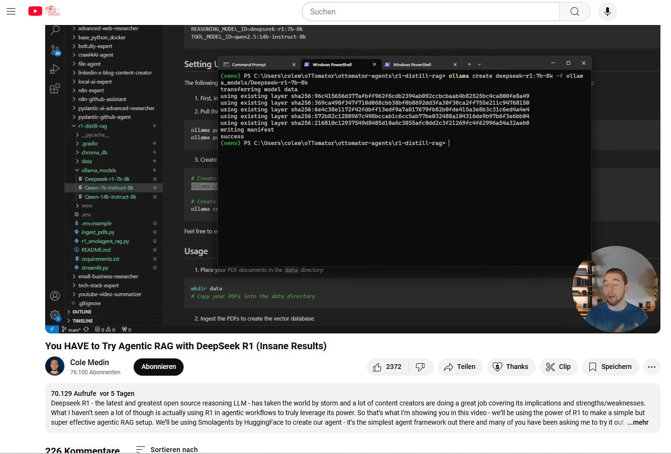Open the streamlit.py file
This screenshot has width=671, height=454.
[x=95, y=268]
